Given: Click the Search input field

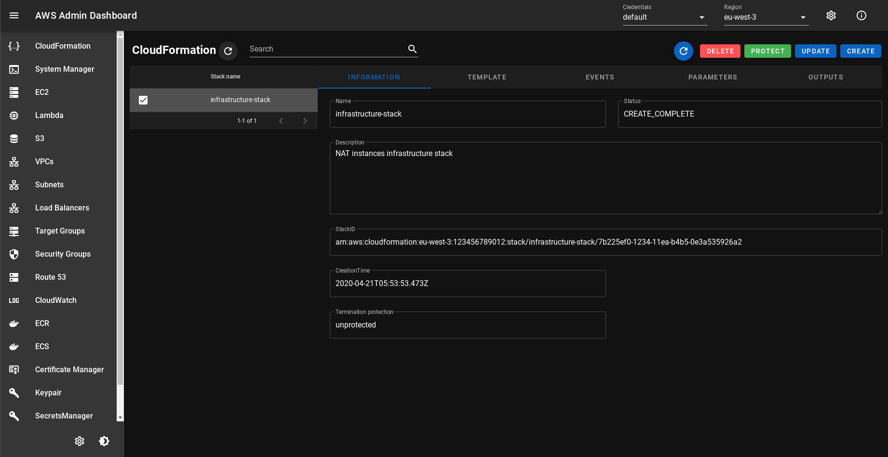Looking at the screenshot, I should (328, 49).
